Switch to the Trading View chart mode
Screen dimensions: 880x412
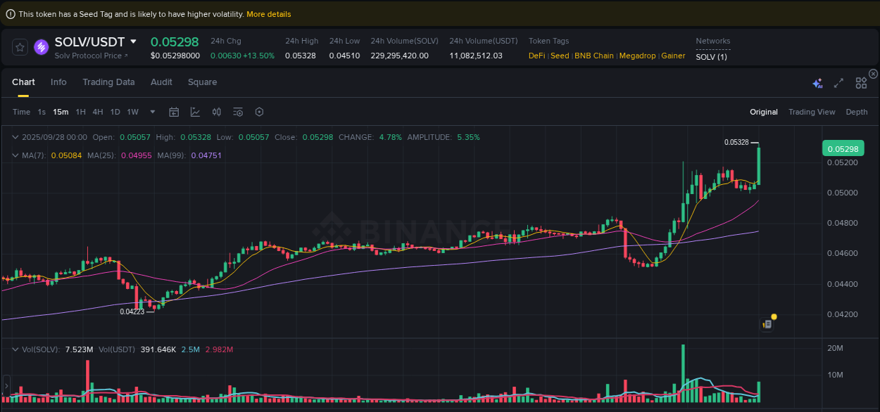pyautogui.click(x=812, y=112)
